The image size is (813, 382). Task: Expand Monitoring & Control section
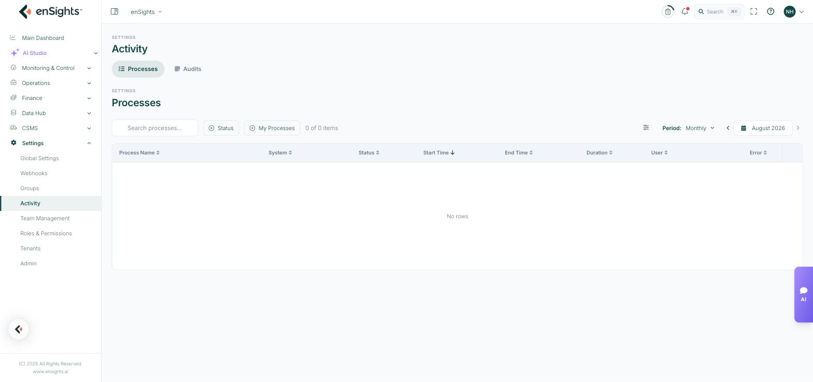coord(51,68)
